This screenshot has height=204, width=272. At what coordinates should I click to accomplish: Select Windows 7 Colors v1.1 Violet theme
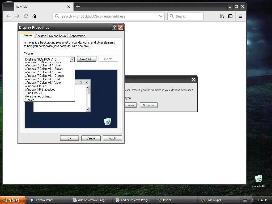[x=49, y=83]
